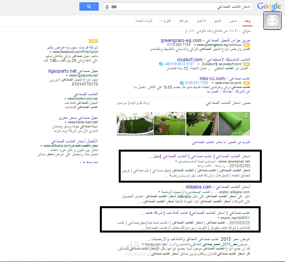Expand dropdown arrow next to www.triplem.com.sa
Viewport: 285px width, 262px height.
(65, 99)
